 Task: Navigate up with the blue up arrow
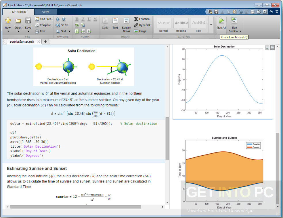[x=58, y=19]
